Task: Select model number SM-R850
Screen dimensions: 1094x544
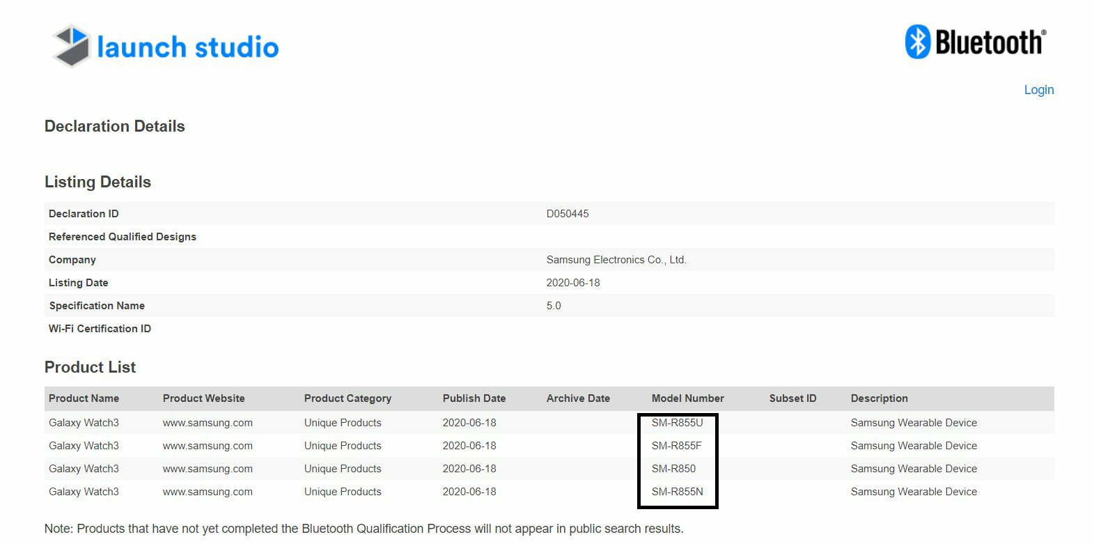Action: 673,469
